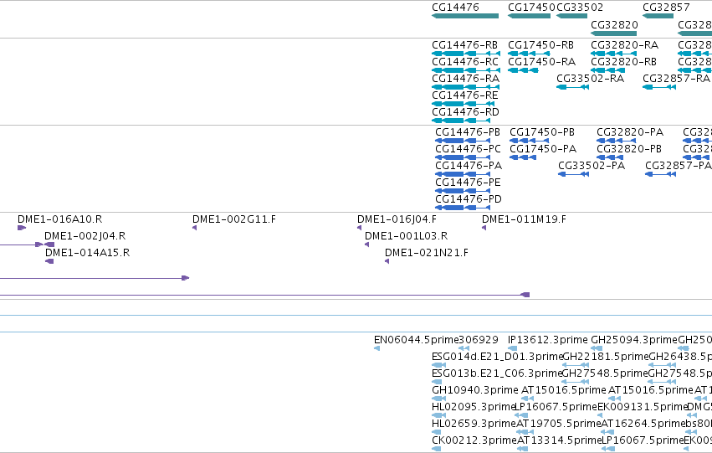Image resolution: width=712 pixels, height=453 pixels.
Task: Select EST HL02095.3prime
Action: point(473,407)
